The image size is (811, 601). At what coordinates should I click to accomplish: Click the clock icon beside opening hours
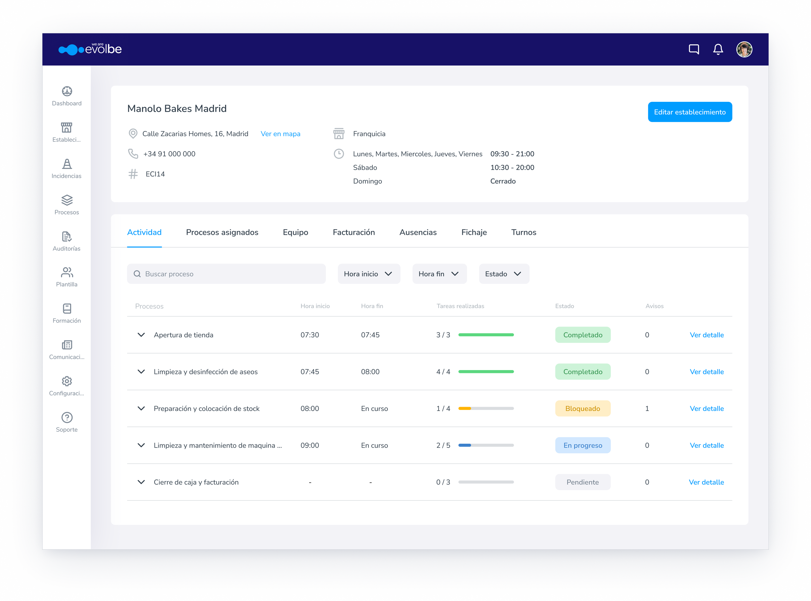tap(339, 153)
